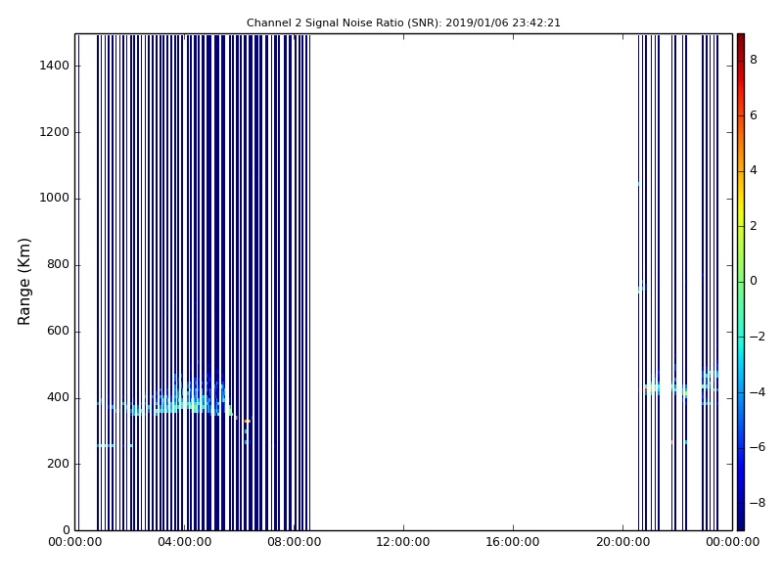The width and height of the screenshot is (783, 587).
Task: Click the dark blue bottom of the colorbar
Action: click(x=741, y=519)
